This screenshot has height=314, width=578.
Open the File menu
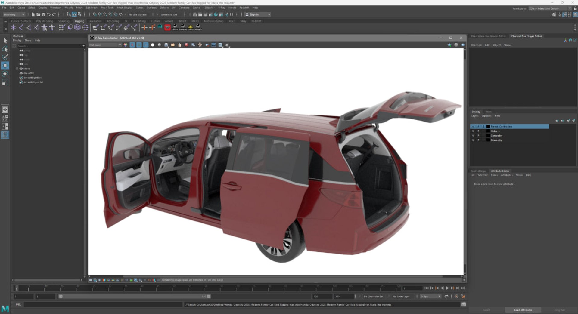pyautogui.click(x=4, y=8)
